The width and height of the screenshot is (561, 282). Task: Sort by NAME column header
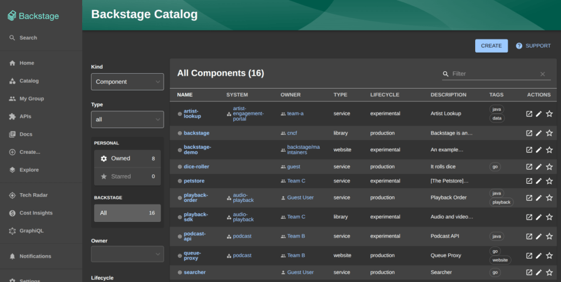pyautogui.click(x=185, y=94)
